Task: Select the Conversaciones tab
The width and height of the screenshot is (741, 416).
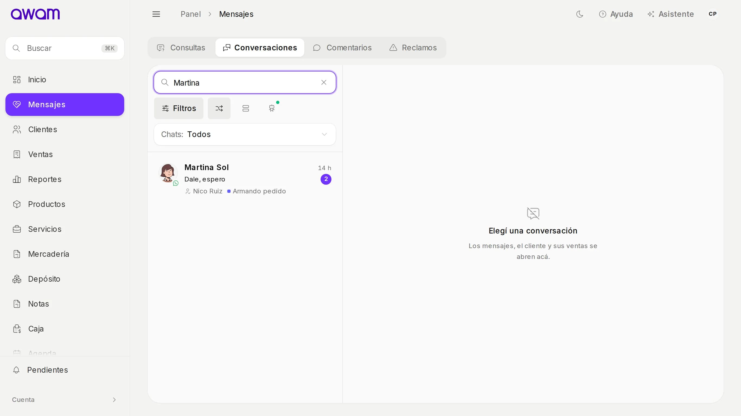Action: click(260, 48)
